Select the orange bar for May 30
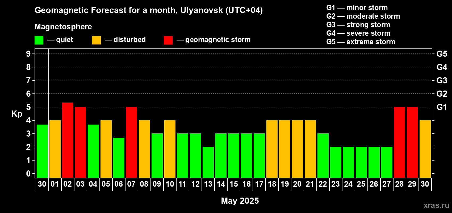This screenshot has height=213, width=452. coord(425,149)
